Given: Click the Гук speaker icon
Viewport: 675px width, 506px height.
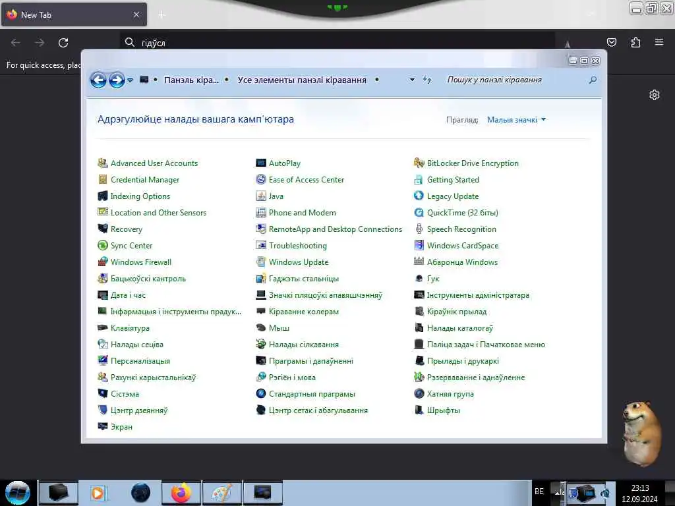Looking at the screenshot, I should [x=419, y=279].
